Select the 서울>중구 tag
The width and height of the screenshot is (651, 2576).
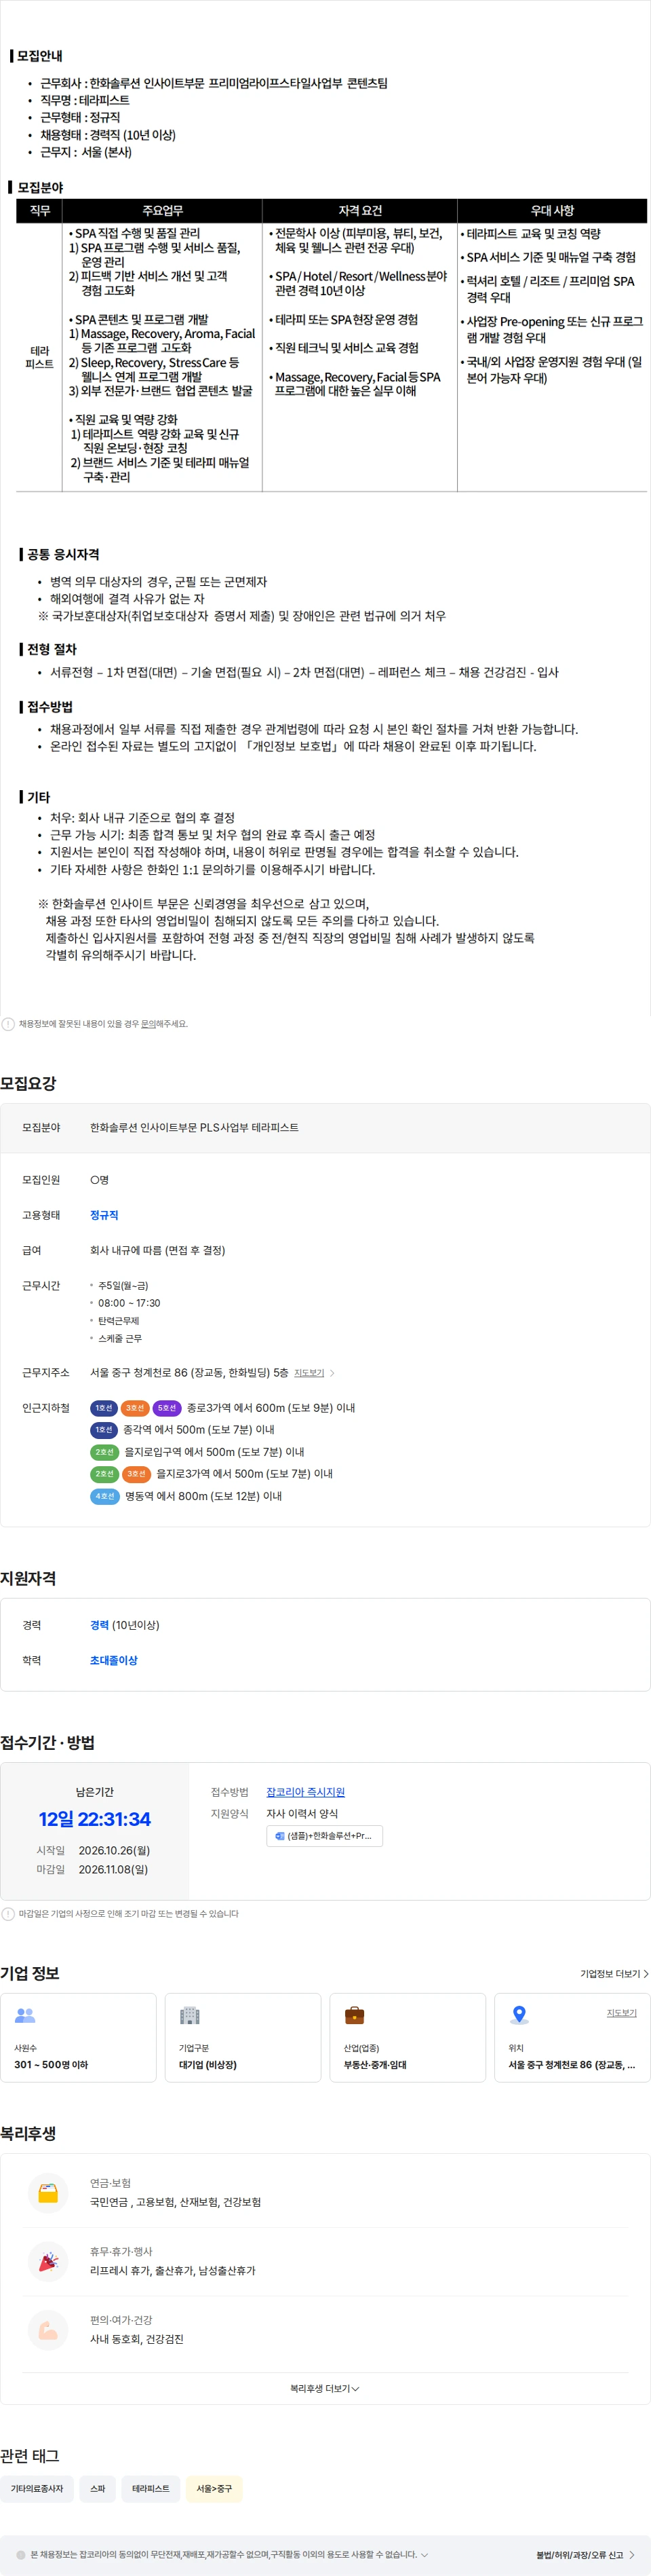[214, 2488]
